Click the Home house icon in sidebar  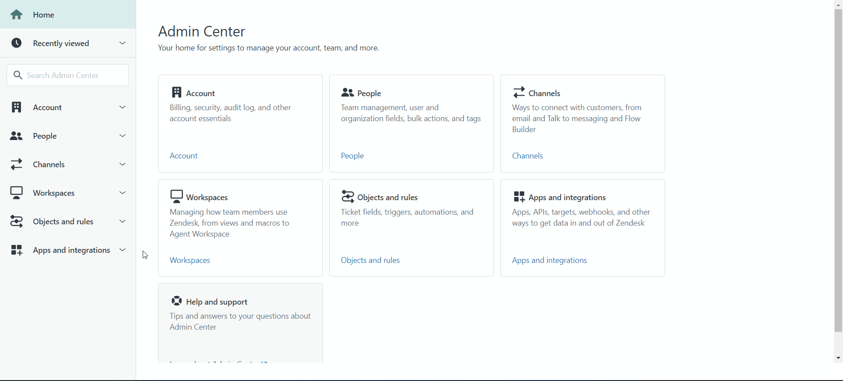[x=17, y=14]
